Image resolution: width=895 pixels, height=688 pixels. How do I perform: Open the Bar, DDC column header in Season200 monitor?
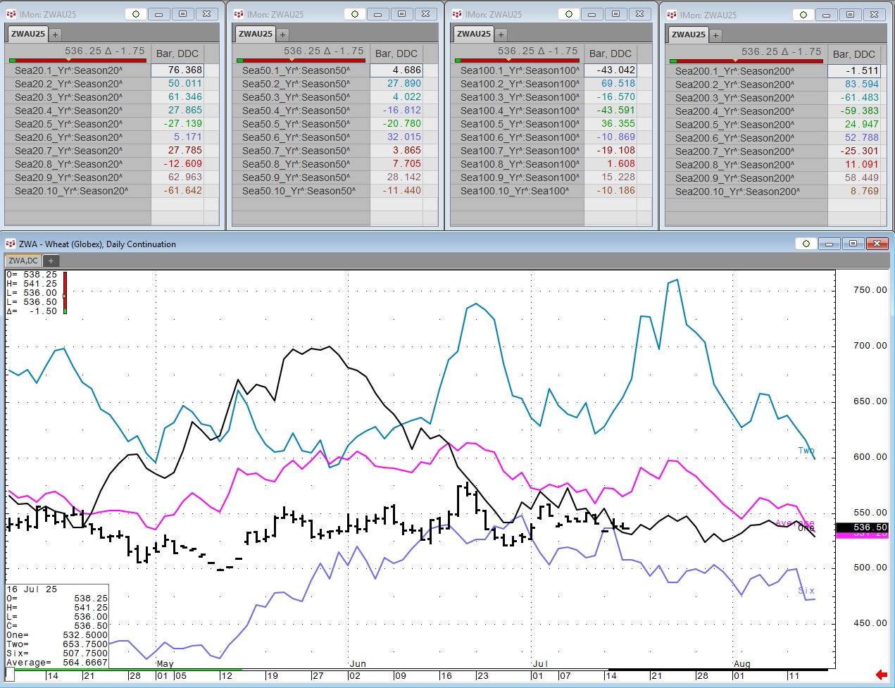(853, 54)
